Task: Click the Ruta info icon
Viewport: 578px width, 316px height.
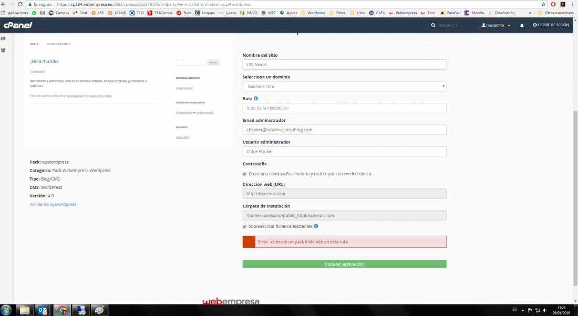Action: point(256,98)
